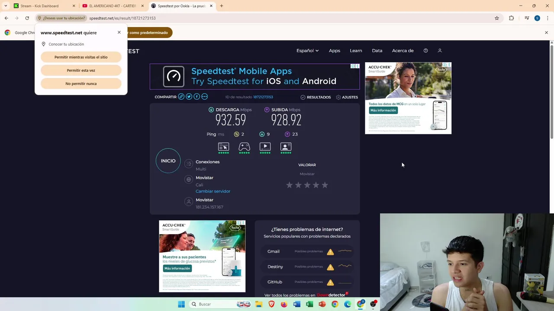Viewport: 554px width, 311px height.
Task: Open Firefox from the taskbar
Action: [284, 304]
